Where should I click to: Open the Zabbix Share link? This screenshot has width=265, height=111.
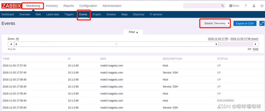(234, 6)
